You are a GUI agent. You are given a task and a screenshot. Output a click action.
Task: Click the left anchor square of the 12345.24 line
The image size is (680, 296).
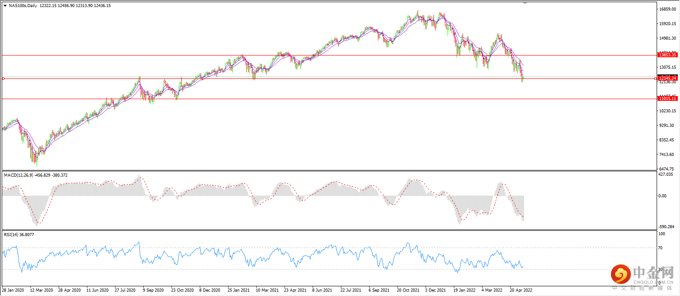pyautogui.click(x=3, y=78)
